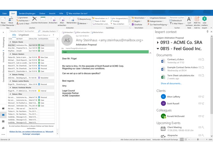
Task: Click the Zur Nachverfolgung flag
Action: click(x=158, y=24)
